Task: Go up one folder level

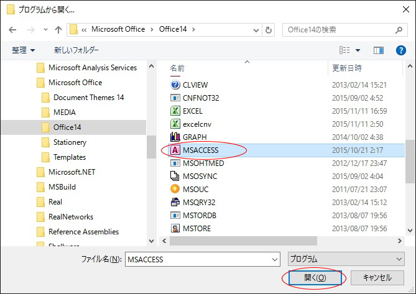Action: 58,30
